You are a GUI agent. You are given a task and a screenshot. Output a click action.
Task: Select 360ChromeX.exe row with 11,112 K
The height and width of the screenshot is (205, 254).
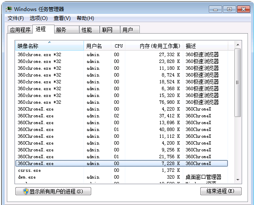(x=121, y=136)
